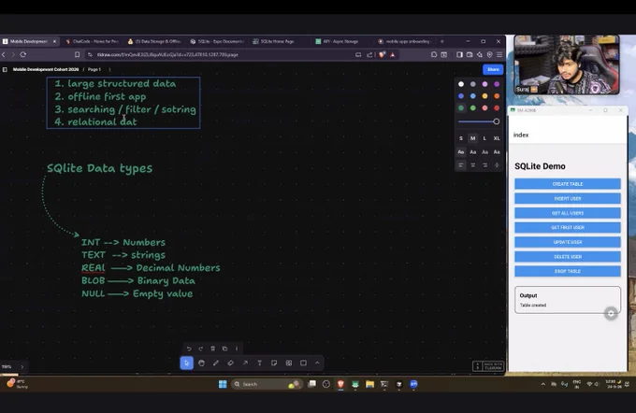Switch to mobile apps onboarding tab
The height and width of the screenshot is (413, 636).
[404, 41]
